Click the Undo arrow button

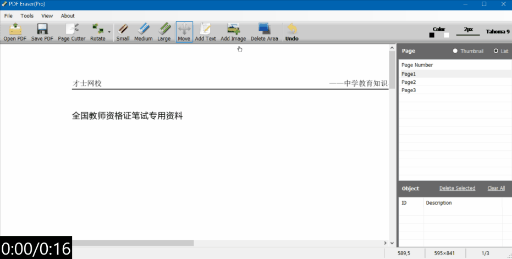(x=292, y=32)
